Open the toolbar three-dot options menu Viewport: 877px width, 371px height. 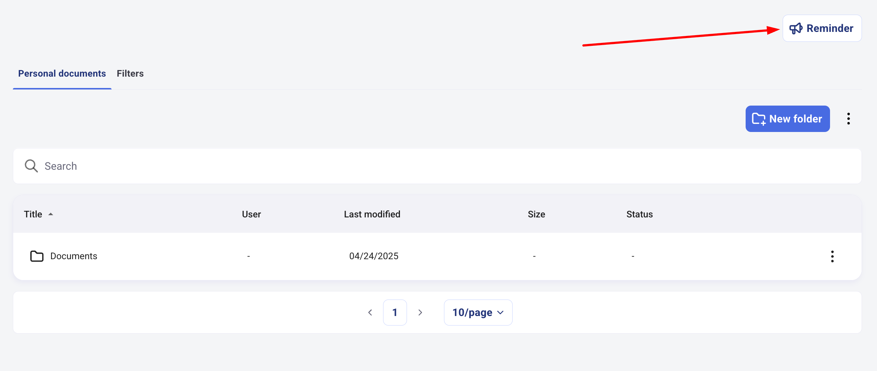(848, 119)
